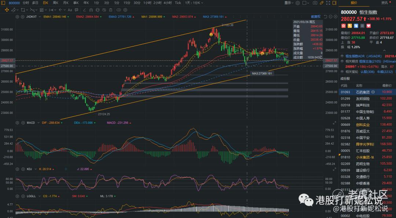Open the 显示 display dropdown
Image resolution: width=396 pixels, height=218 pixels.
pyautogui.click(x=289, y=3)
